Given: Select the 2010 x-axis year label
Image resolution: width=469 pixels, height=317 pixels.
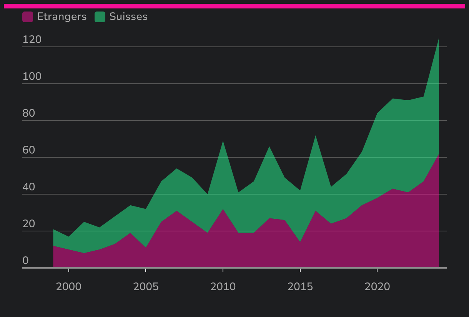Looking at the screenshot, I should point(223,287).
